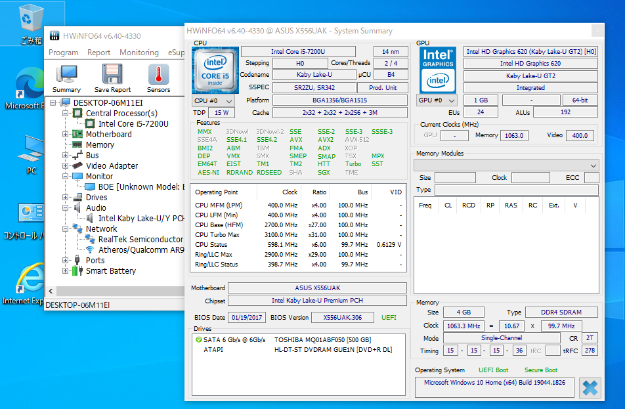Click the Intel Graphics logo
625x409 pixels.
(438, 70)
